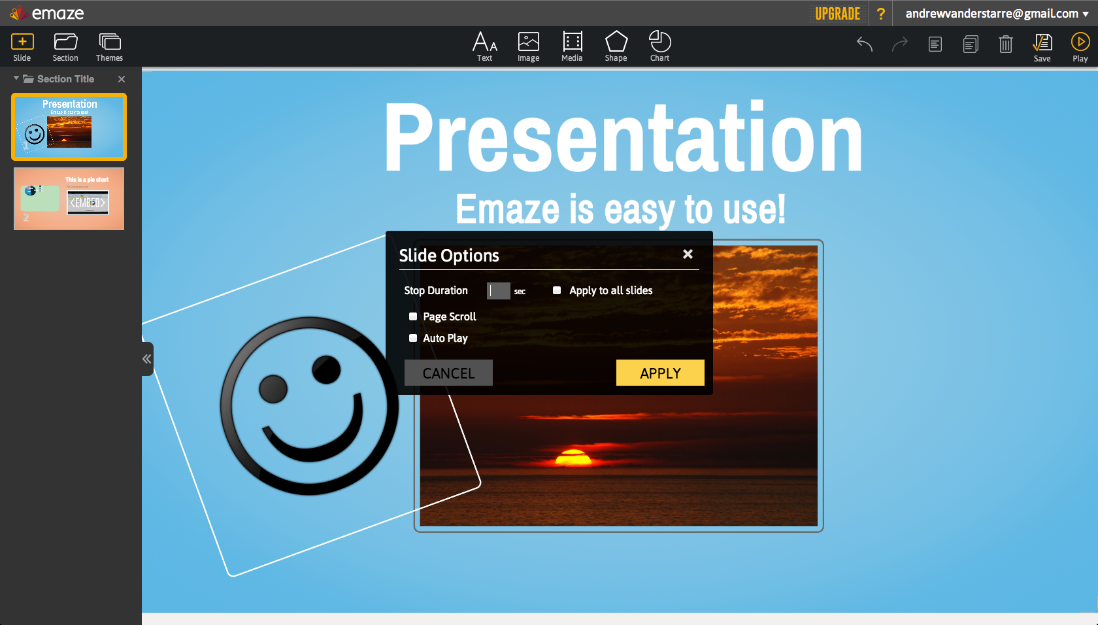This screenshot has width=1098, height=625.
Task: Insert an Image element
Action: (528, 47)
